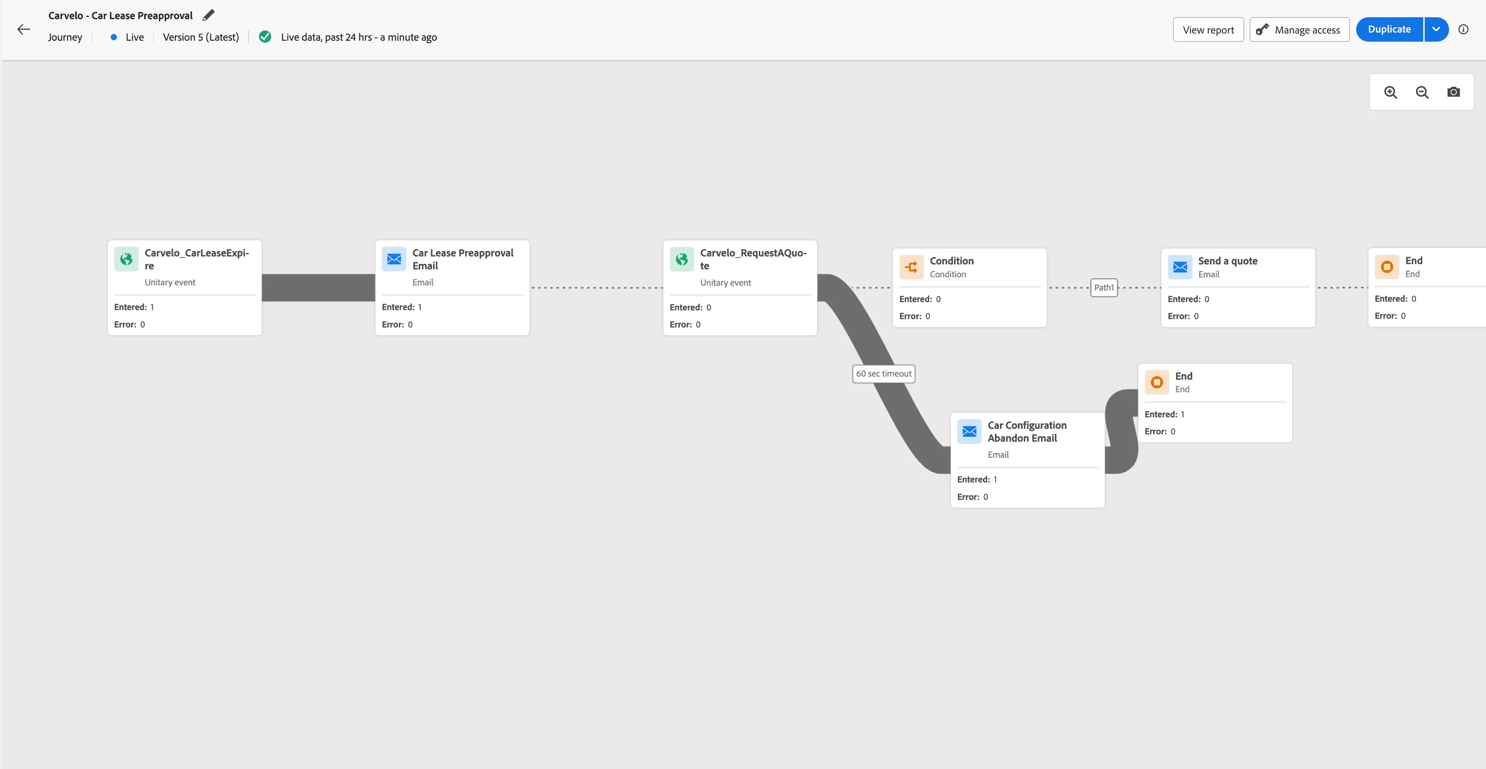Click the green live data checkmark icon
The height and width of the screenshot is (769, 1486).
click(x=265, y=37)
